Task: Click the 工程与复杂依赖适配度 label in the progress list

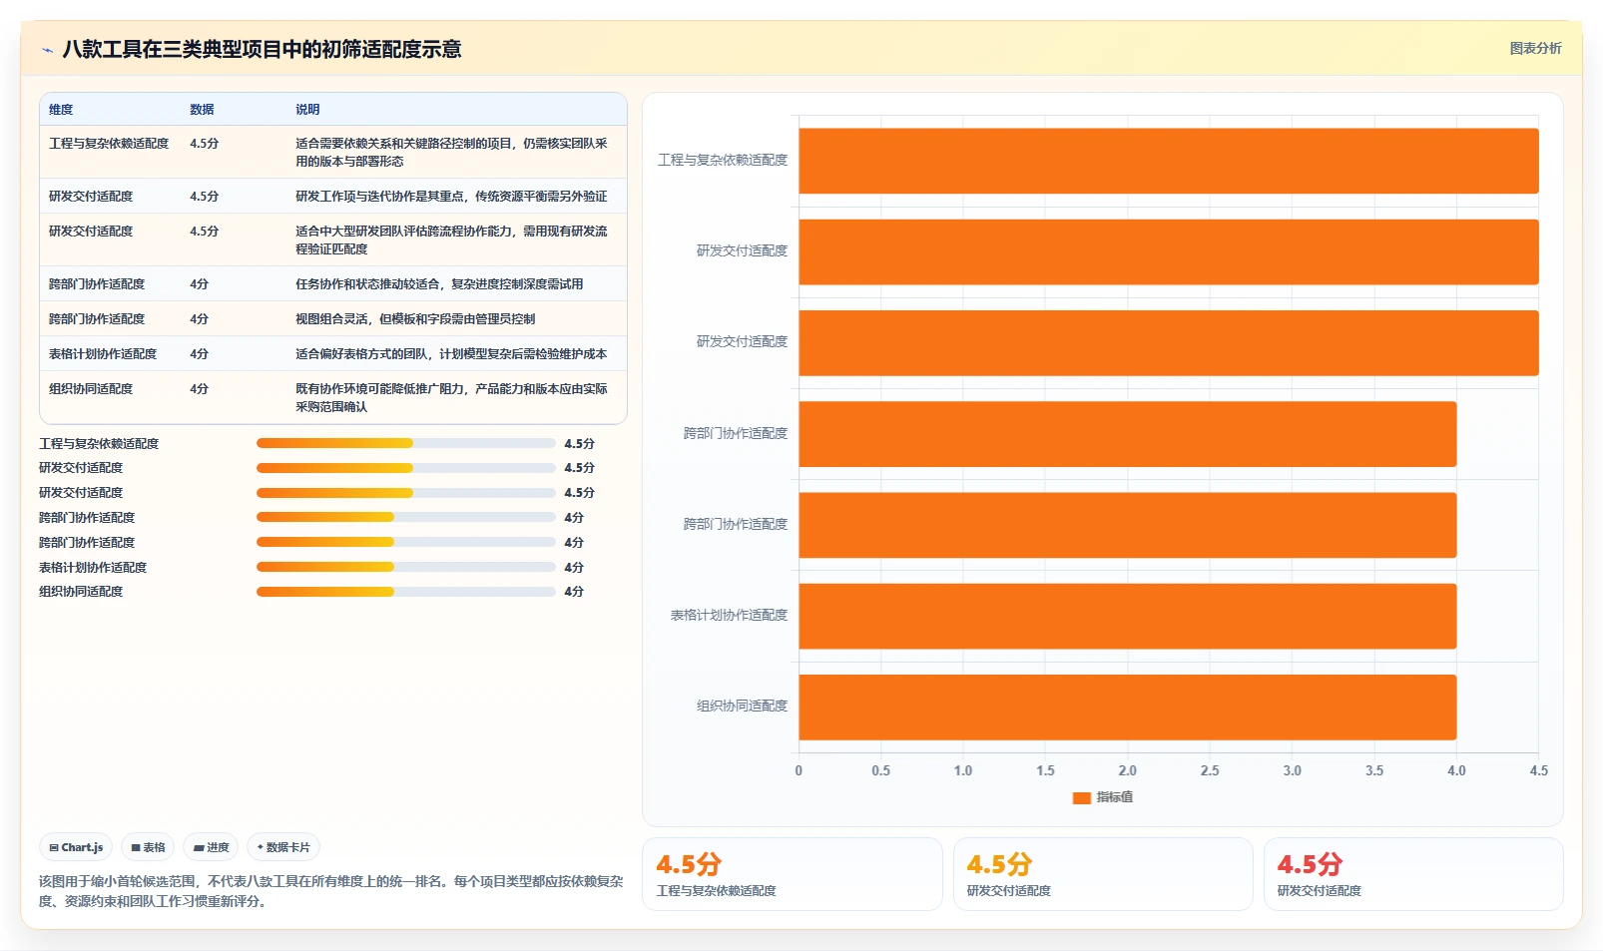Action: [x=99, y=444]
